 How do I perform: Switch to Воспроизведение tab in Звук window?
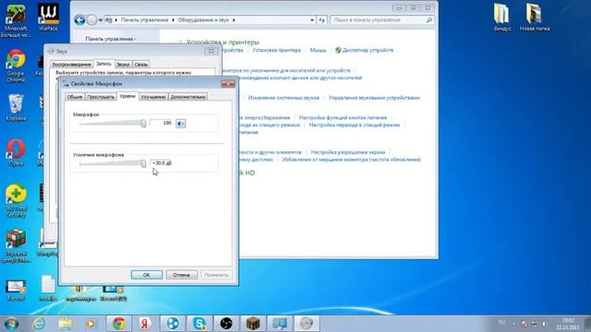click(72, 65)
